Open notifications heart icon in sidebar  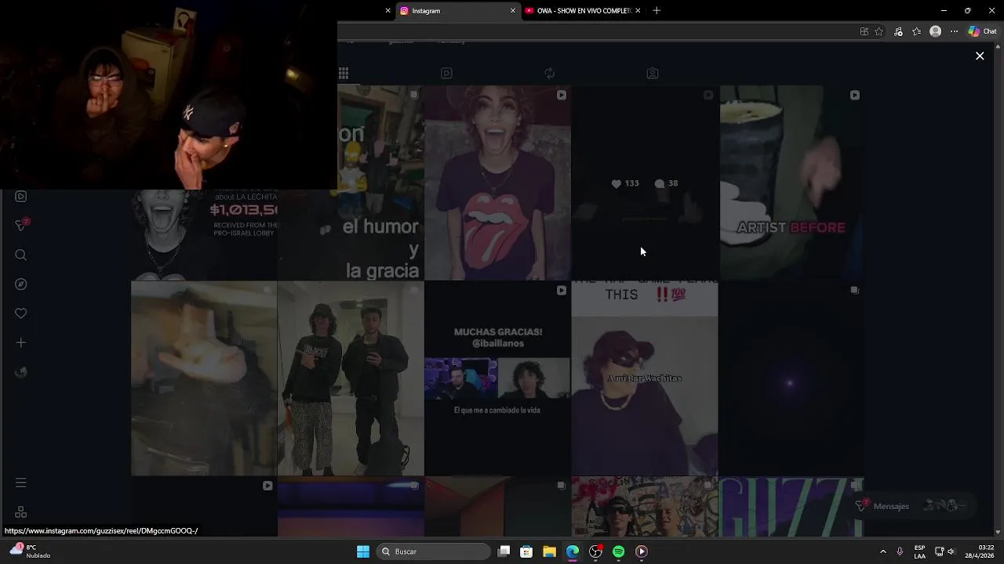click(x=21, y=313)
